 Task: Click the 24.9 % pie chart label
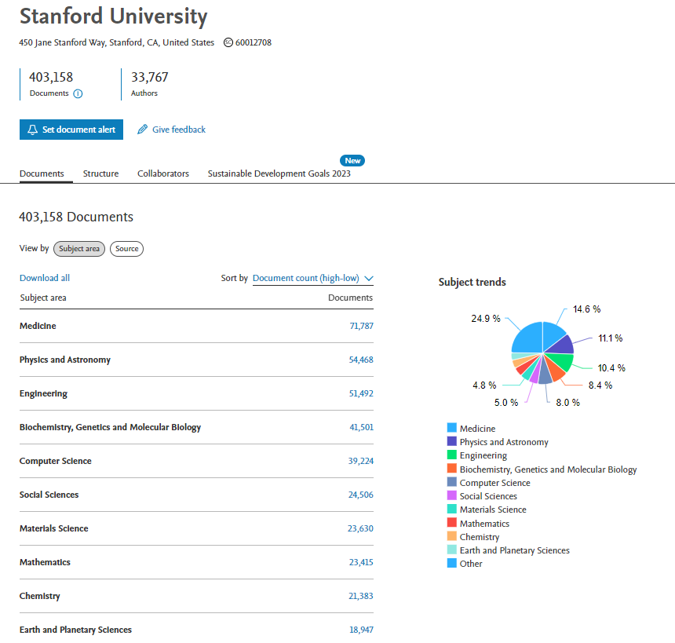[486, 319]
